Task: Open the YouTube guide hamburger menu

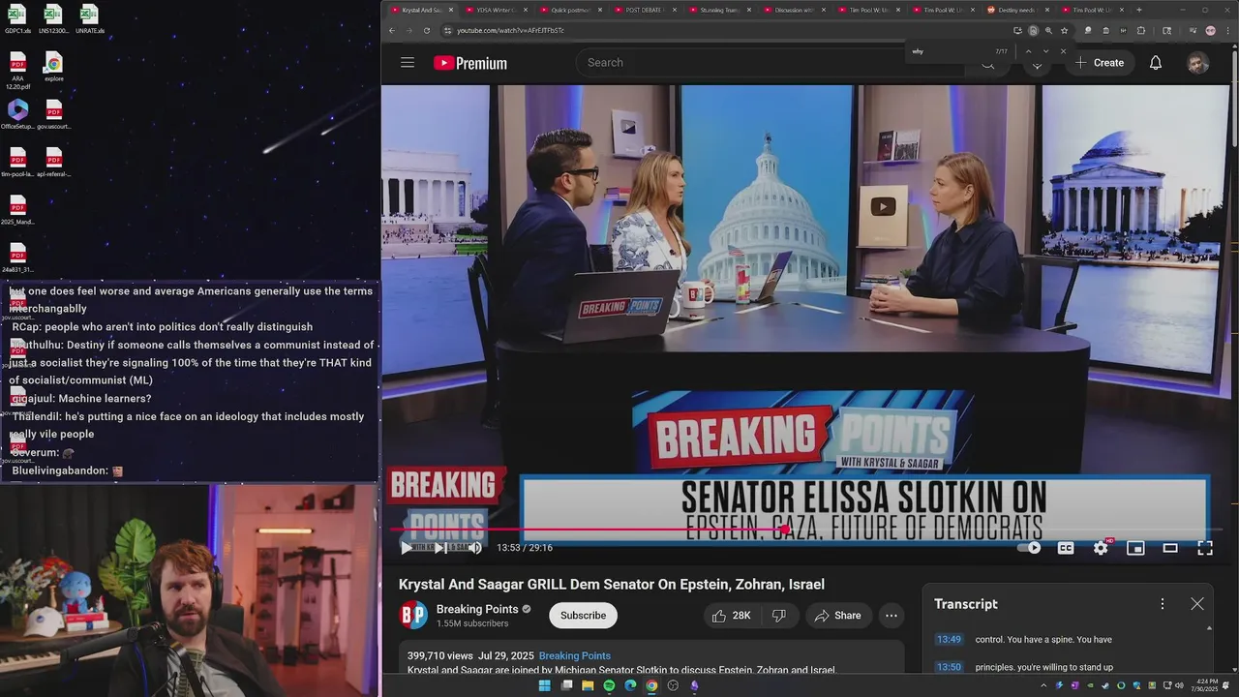Action: pyautogui.click(x=408, y=63)
